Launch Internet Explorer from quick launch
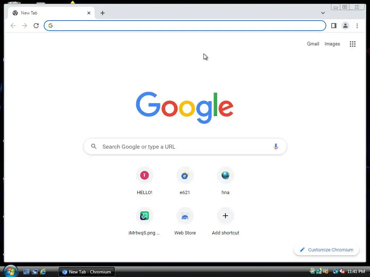Image resolution: width=370 pixels, height=277 pixels. (x=43, y=272)
